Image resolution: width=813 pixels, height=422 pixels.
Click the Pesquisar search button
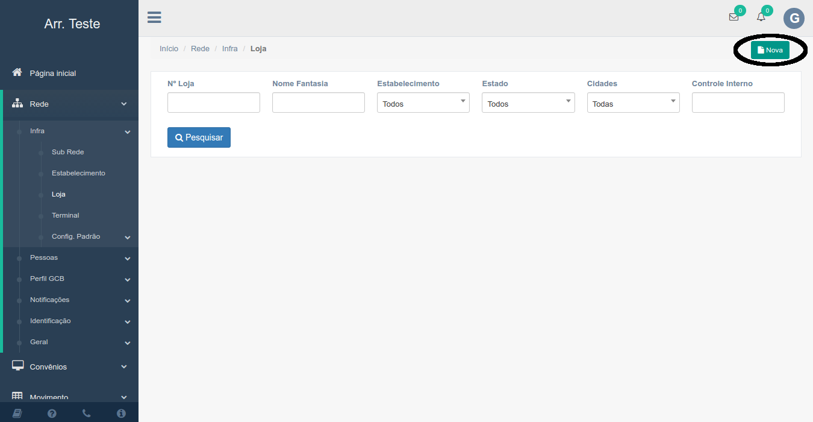click(199, 137)
